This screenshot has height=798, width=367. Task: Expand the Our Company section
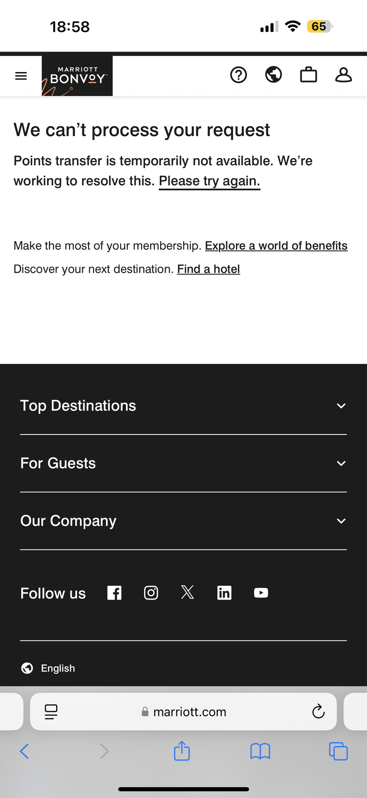183,521
